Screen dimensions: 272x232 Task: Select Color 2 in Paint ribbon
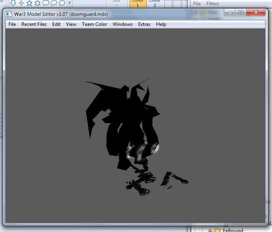[155, 4]
